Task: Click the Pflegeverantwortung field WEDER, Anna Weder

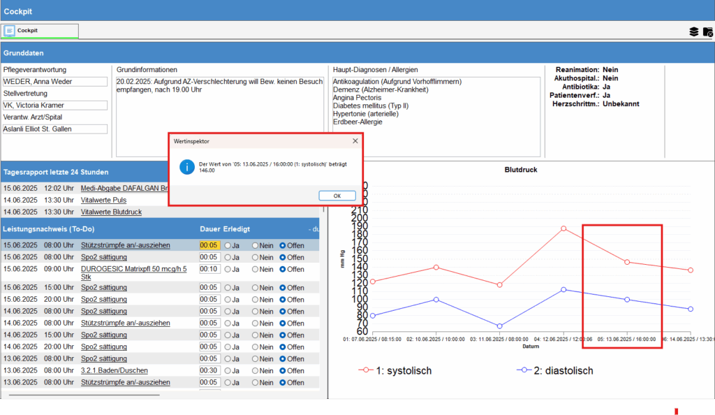Action: pyautogui.click(x=55, y=82)
